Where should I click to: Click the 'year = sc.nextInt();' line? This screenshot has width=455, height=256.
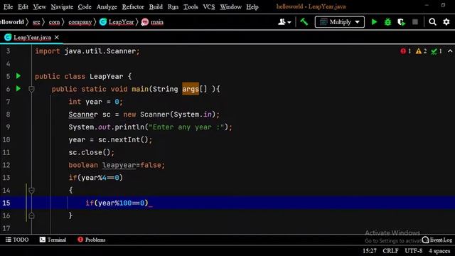(x=110, y=139)
